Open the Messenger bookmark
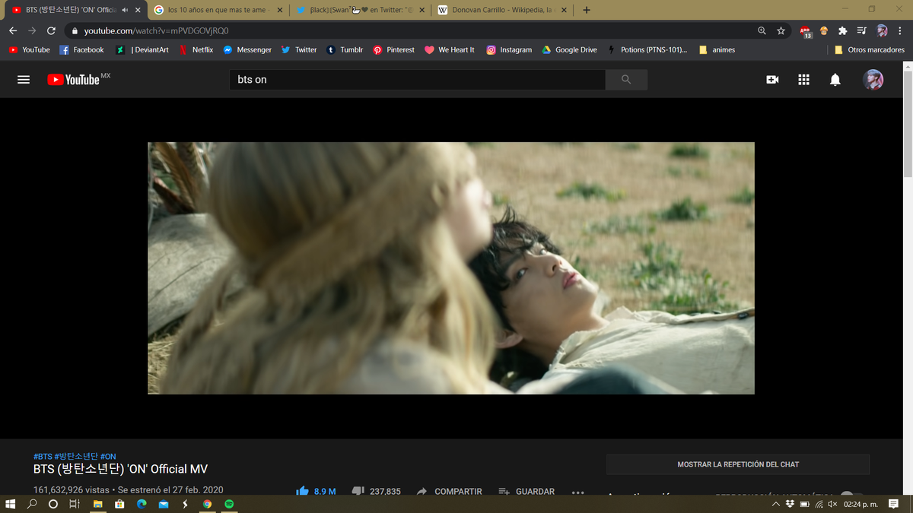The image size is (913, 513). pos(247,49)
